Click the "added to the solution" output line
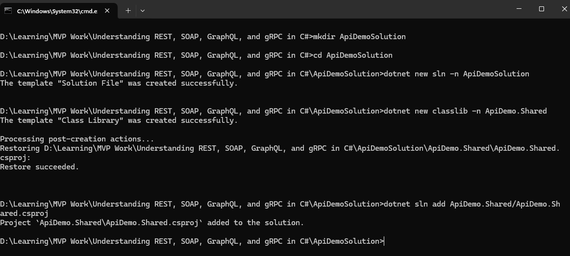 pos(152,223)
